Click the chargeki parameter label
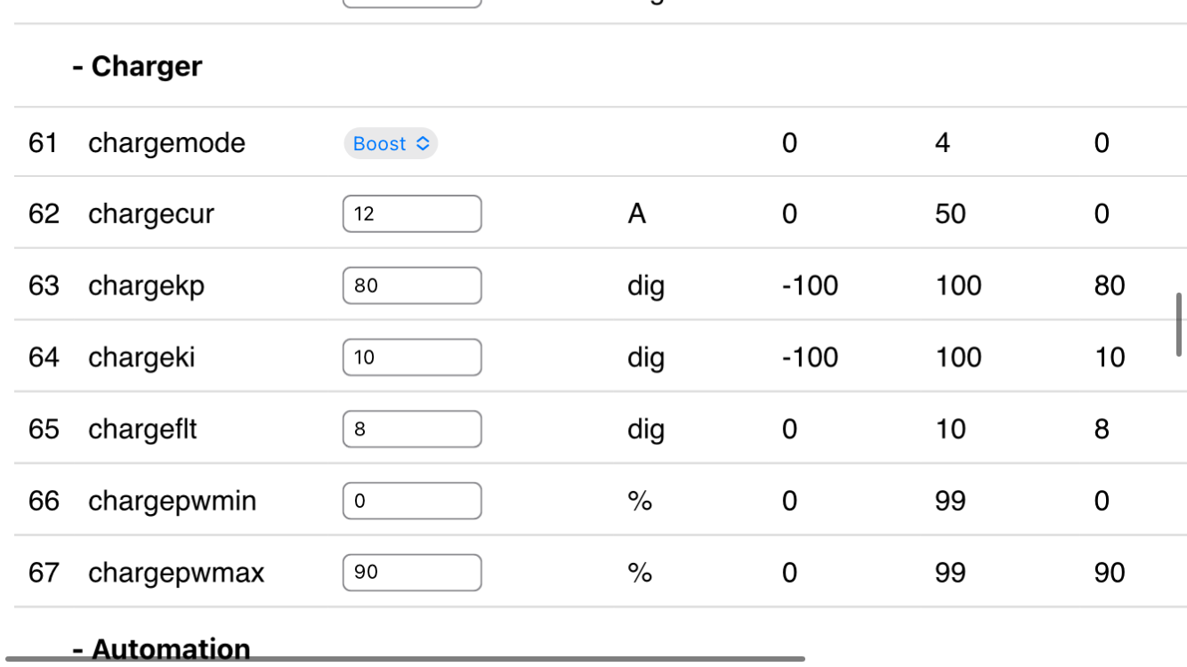 (141, 358)
